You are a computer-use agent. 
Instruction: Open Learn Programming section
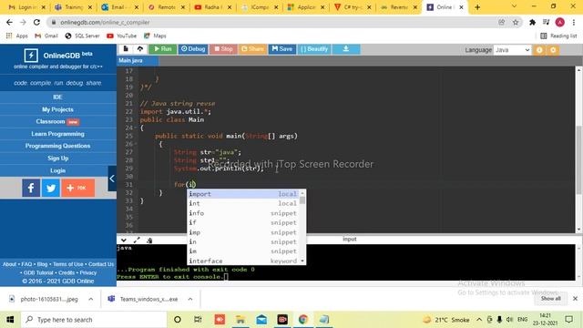click(x=58, y=134)
